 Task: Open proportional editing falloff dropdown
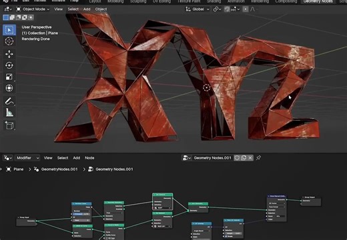click(254, 9)
